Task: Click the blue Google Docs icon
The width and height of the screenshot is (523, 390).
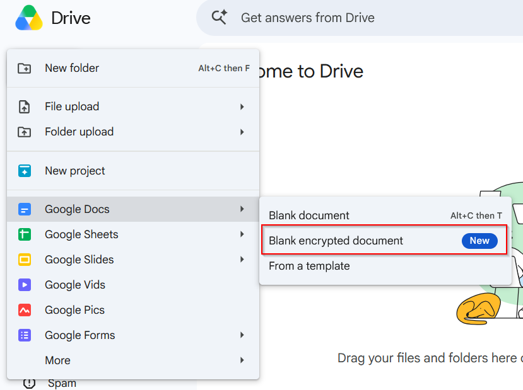Action: 25,209
